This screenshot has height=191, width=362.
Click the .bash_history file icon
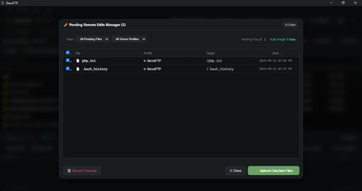[x=78, y=69]
